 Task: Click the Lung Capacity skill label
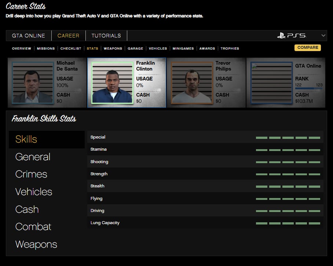(x=105, y=223)
